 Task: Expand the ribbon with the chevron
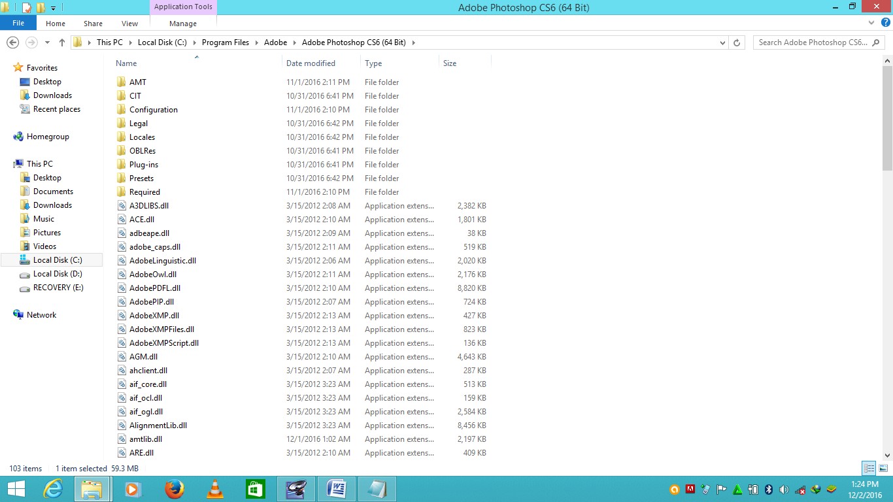point(871,23)
